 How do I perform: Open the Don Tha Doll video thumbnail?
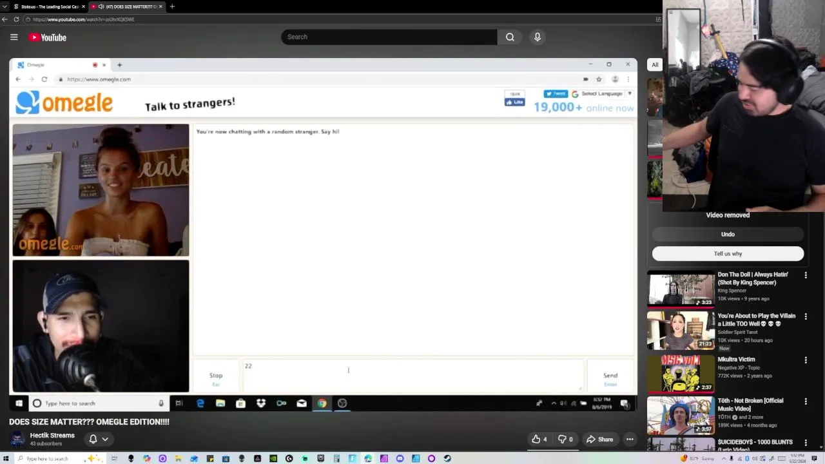coord(681,289)
